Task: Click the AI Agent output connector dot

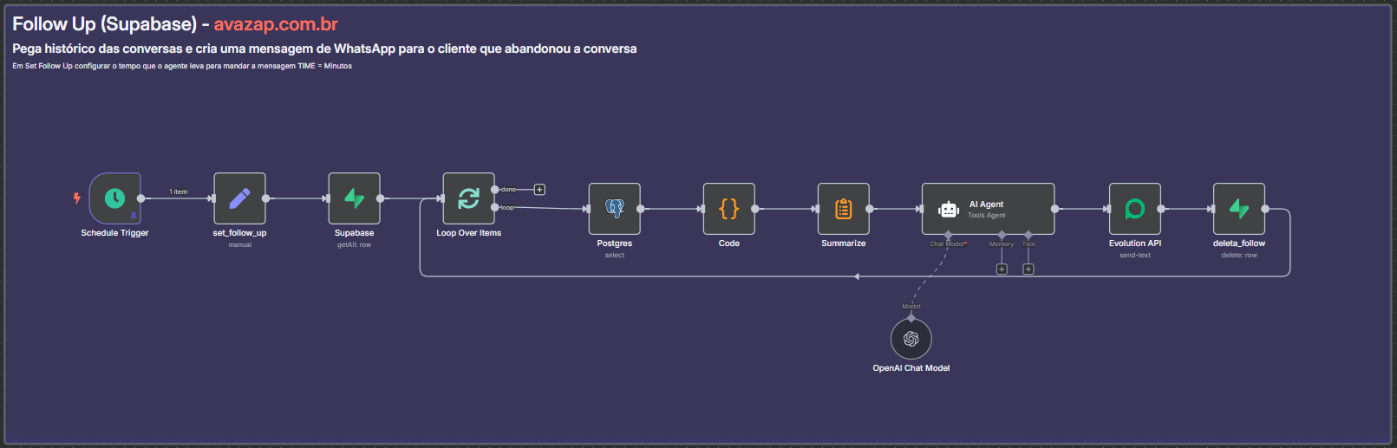Action: tap(1054, 209)
